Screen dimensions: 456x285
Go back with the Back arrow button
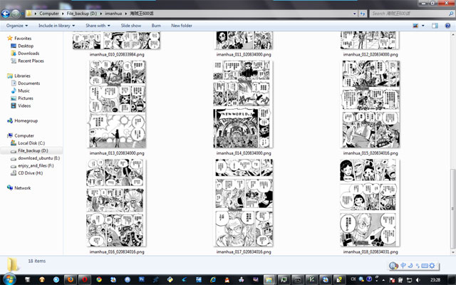pyautogui.click(x=6, y=14)
